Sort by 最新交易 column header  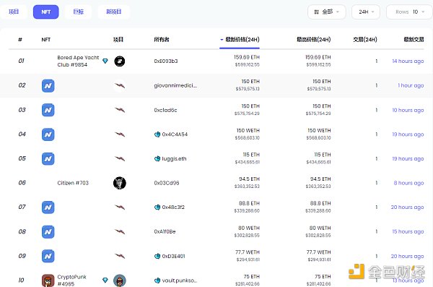coord(414,40)
